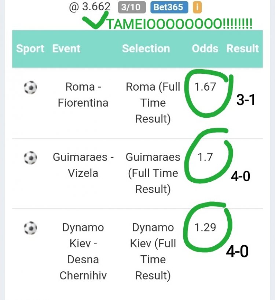
Task: Click soccer ball icon beside Guimaraes - Vizela
Action: (30, 158)
